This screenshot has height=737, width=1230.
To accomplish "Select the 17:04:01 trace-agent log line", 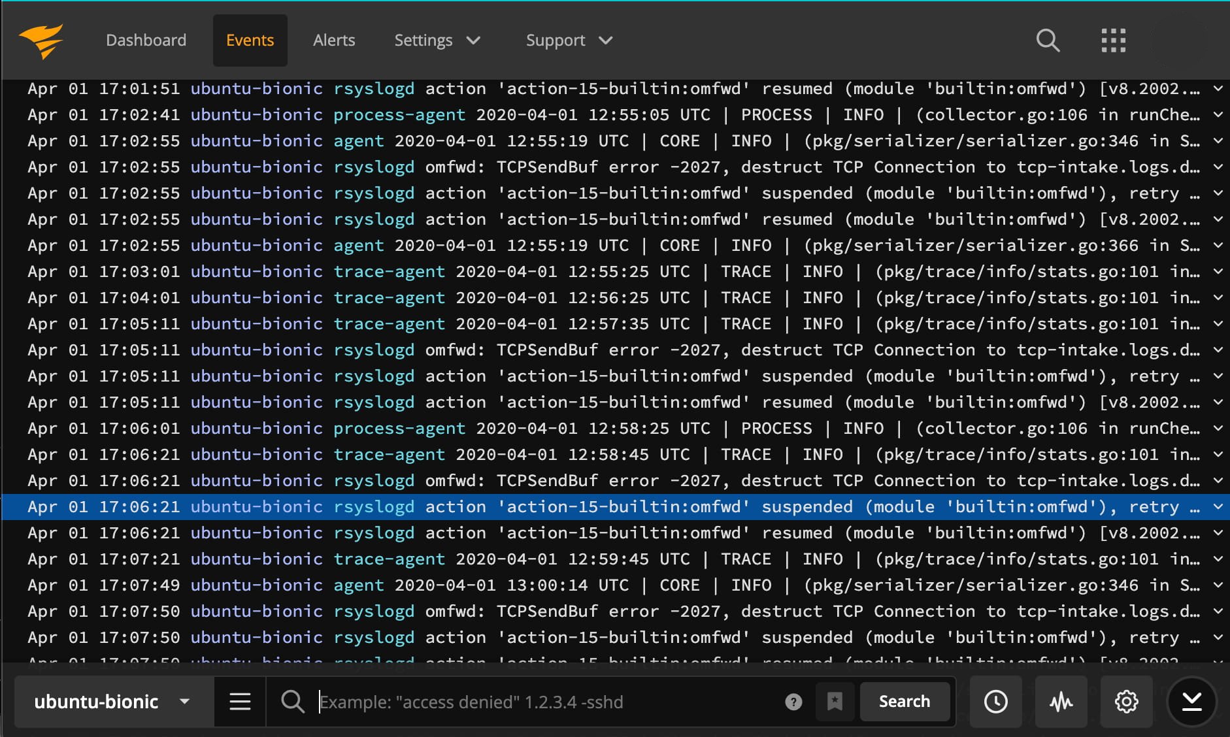I will pyautogui.click(x=615, y=297).
